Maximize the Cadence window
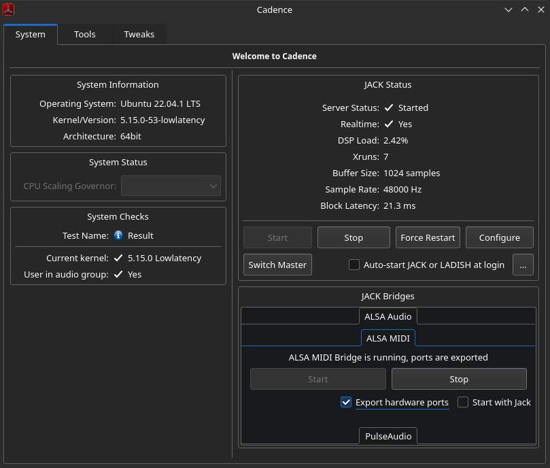Image resolution: width=550 pixels, height=468 pixels. [524, 10]
